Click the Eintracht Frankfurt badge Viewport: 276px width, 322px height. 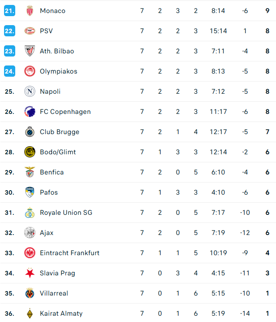pos(30,253)
